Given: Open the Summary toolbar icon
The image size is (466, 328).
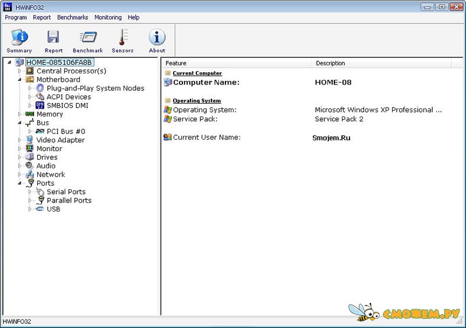Looking at the screenshot, I should [19, 37].
